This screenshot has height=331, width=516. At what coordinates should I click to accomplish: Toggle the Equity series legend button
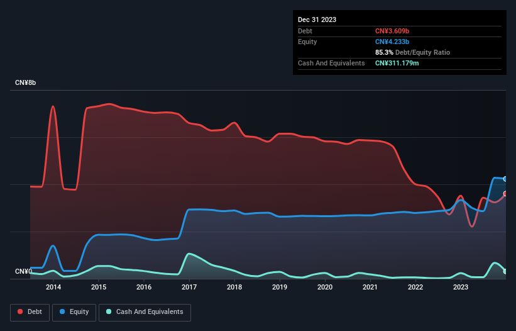point(74,312)
